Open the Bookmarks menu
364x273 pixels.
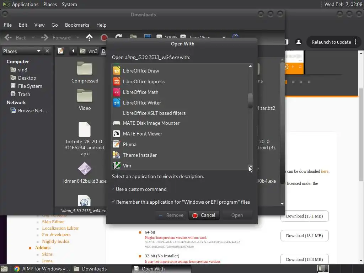(77, 25)
